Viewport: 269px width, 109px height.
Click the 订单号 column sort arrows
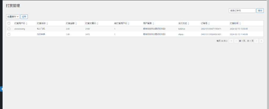pyautogui.click(x=209, y=23)
